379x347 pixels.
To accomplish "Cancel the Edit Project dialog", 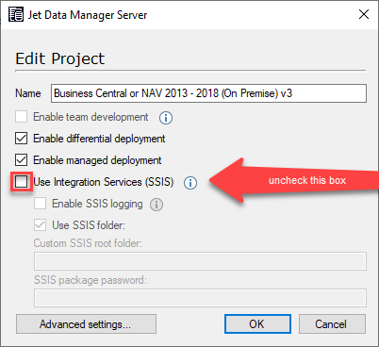I will click(x=332, y=324).
